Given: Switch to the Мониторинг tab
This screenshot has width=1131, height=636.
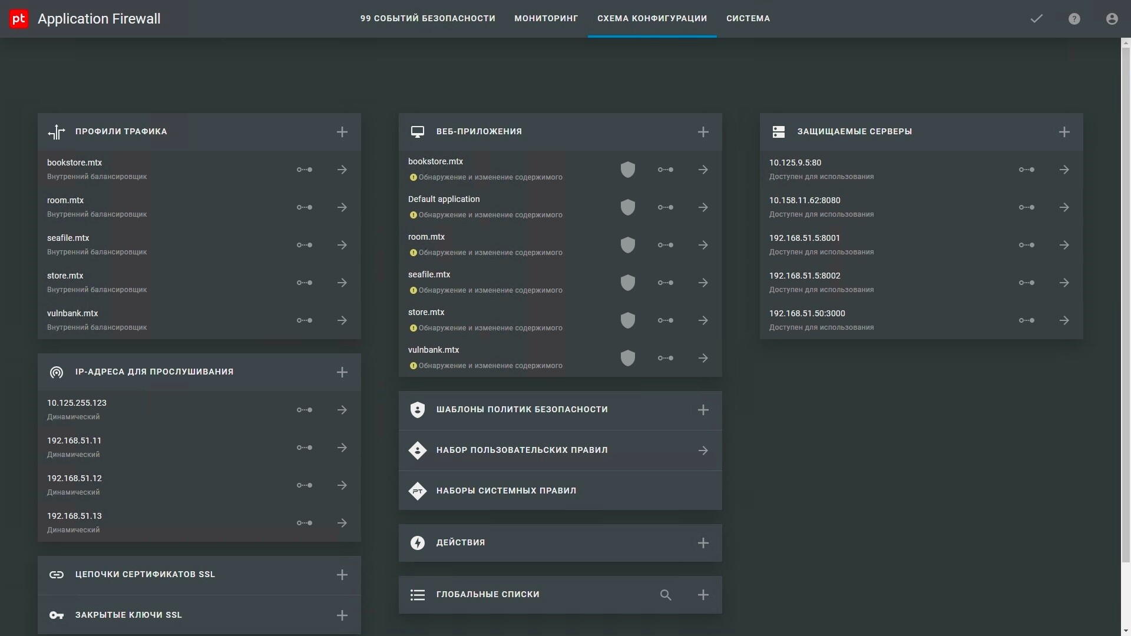Looking at the screenshot, I should tap(546, 18).
